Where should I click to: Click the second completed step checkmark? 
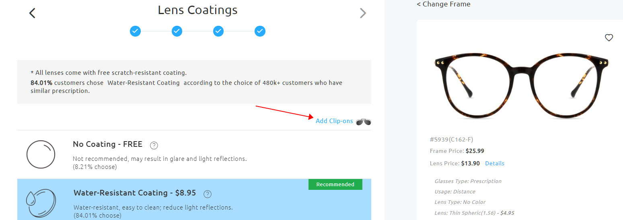click(x=177, y=31)
